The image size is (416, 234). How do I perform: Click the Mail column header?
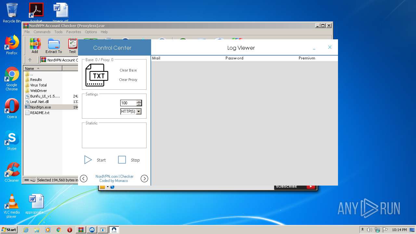[156, 58]
